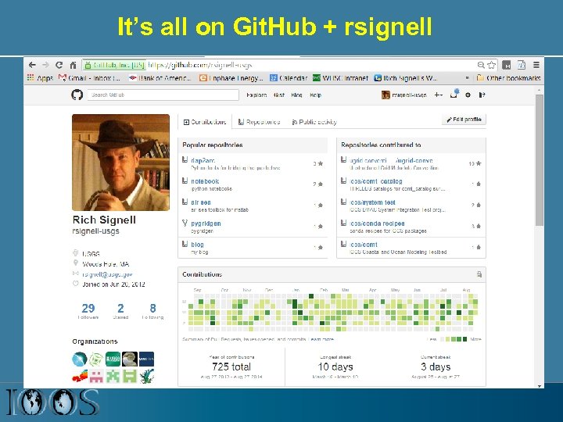Open the WHSC Intranet bookmark
Image resolution: width=563 pixels, height=422 pixels.
[x=340, y=78]
